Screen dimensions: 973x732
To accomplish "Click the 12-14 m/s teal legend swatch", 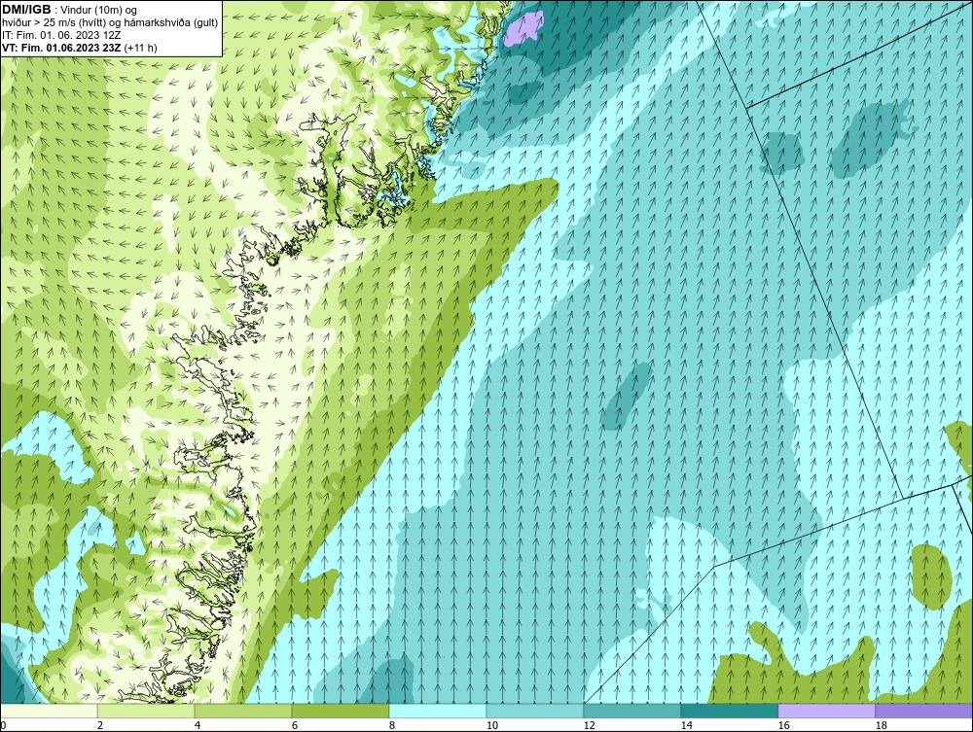I will [631, 712].
